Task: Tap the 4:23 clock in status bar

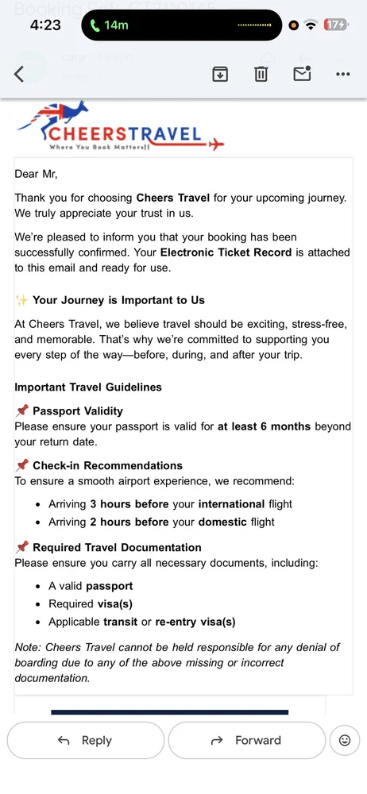Action: (45, 25)
